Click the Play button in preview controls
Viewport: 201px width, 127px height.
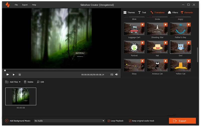point(14,74)
